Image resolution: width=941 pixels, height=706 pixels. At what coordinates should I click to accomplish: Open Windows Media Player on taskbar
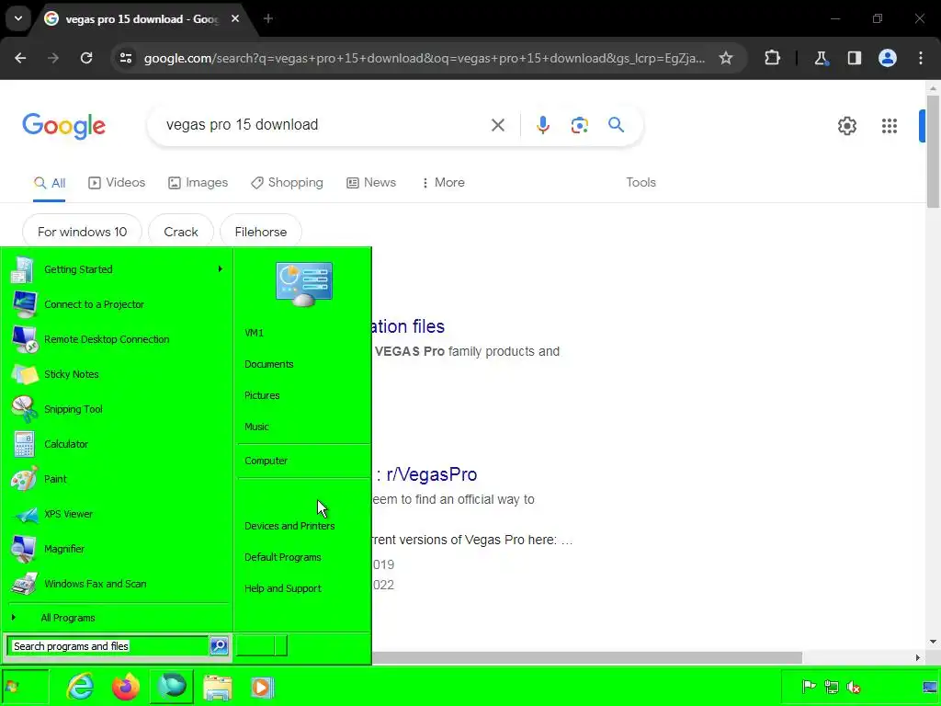tap(261, 688)
